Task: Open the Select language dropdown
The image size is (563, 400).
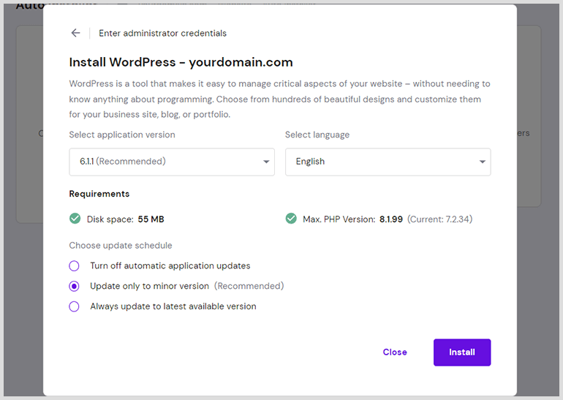Action: [388, 162]
